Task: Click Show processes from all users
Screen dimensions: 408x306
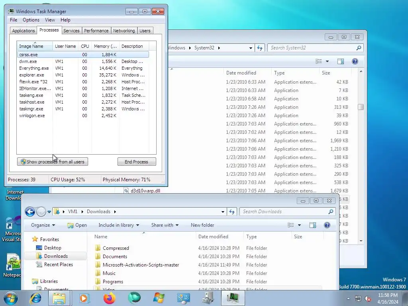Action: (53, 162)
